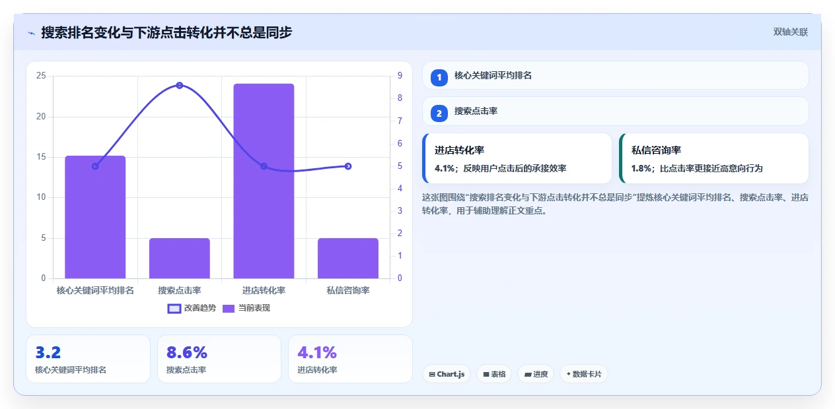Image resolution: width=835 pixels, height=409 pixels.
Task: Click the 8.6% 搜索点击率 stat card
Action: coord(219,359)
